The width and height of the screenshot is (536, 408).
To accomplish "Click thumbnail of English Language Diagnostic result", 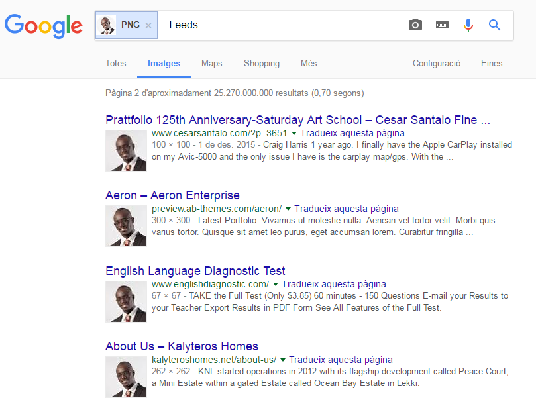I will click(126, 301).
